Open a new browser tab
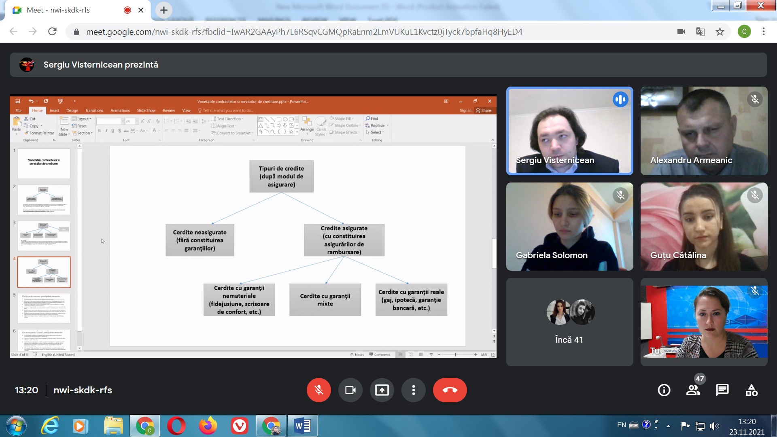 (164, 10)
